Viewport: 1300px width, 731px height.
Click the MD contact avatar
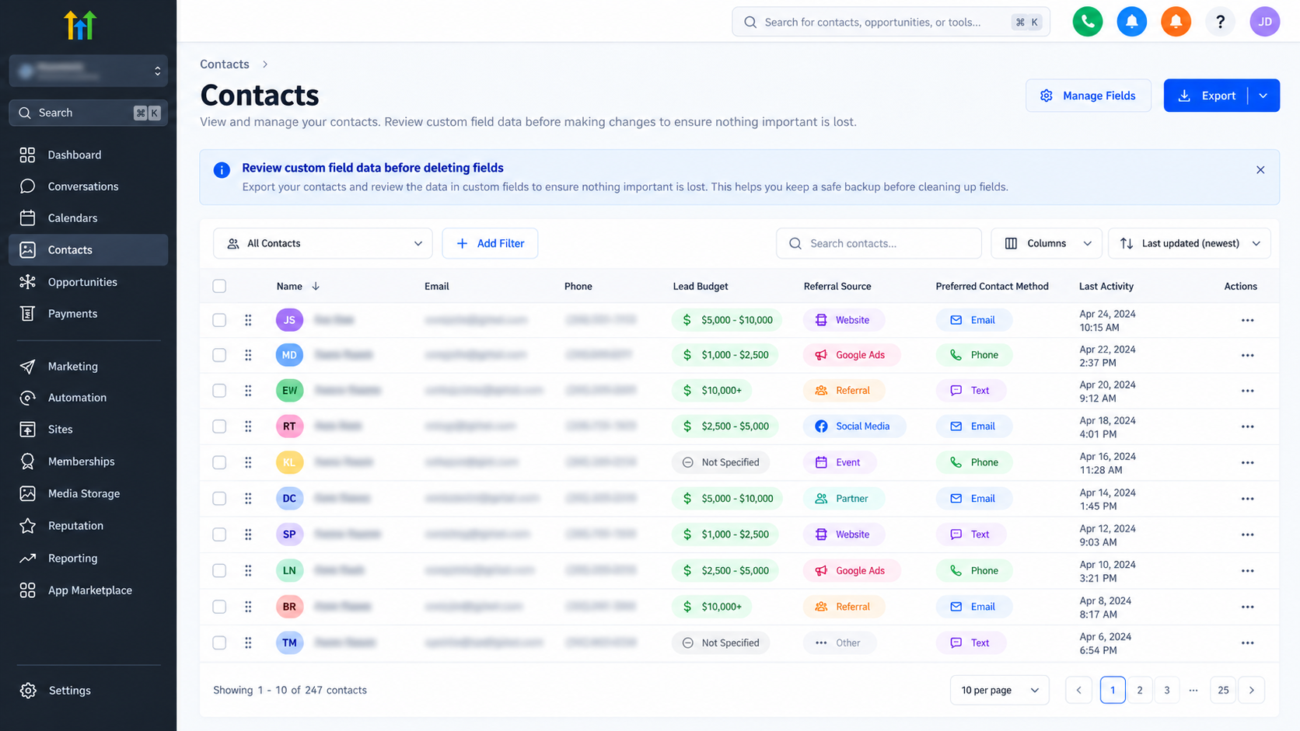pos(289,355)
